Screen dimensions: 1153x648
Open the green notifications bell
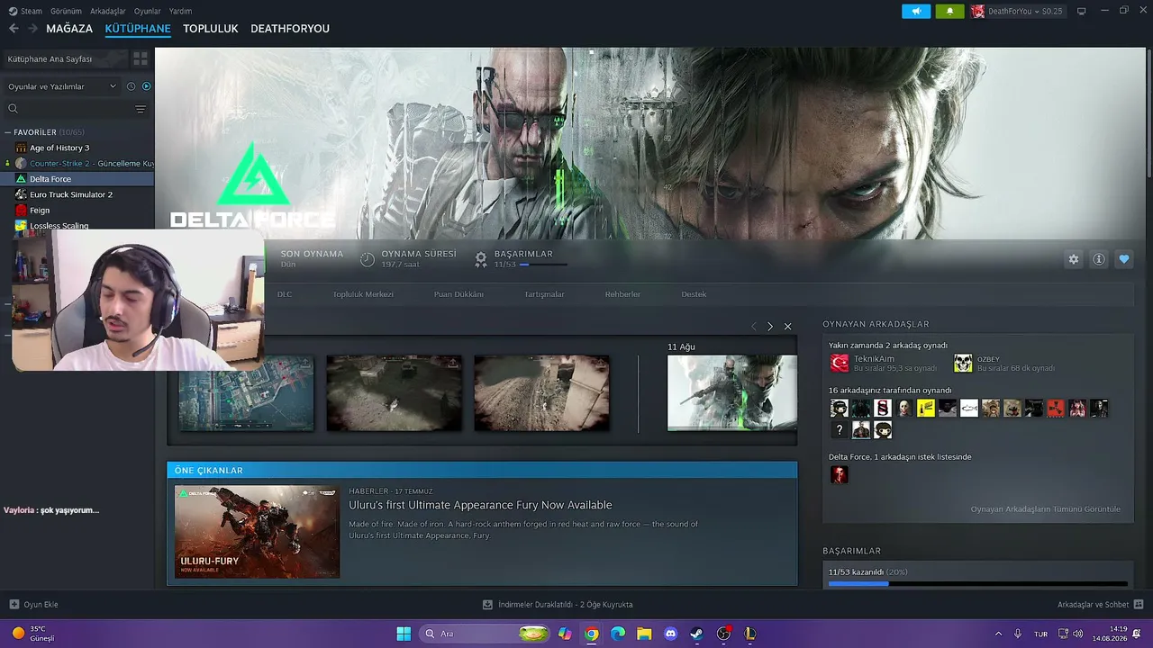coord(949,11)
